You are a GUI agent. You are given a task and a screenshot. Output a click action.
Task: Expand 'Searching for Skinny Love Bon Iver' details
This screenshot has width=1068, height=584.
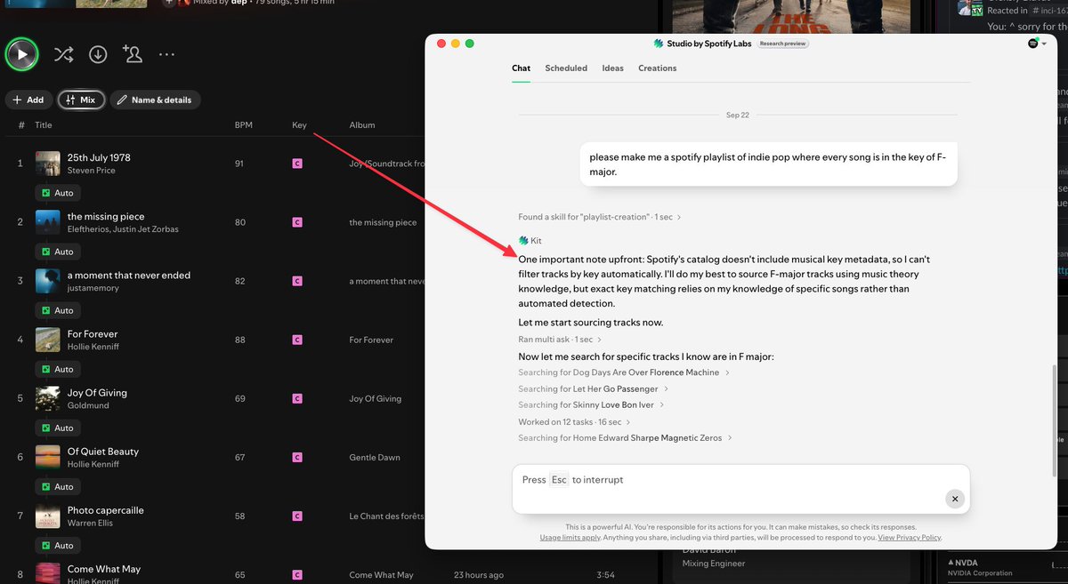click(591, 405)
